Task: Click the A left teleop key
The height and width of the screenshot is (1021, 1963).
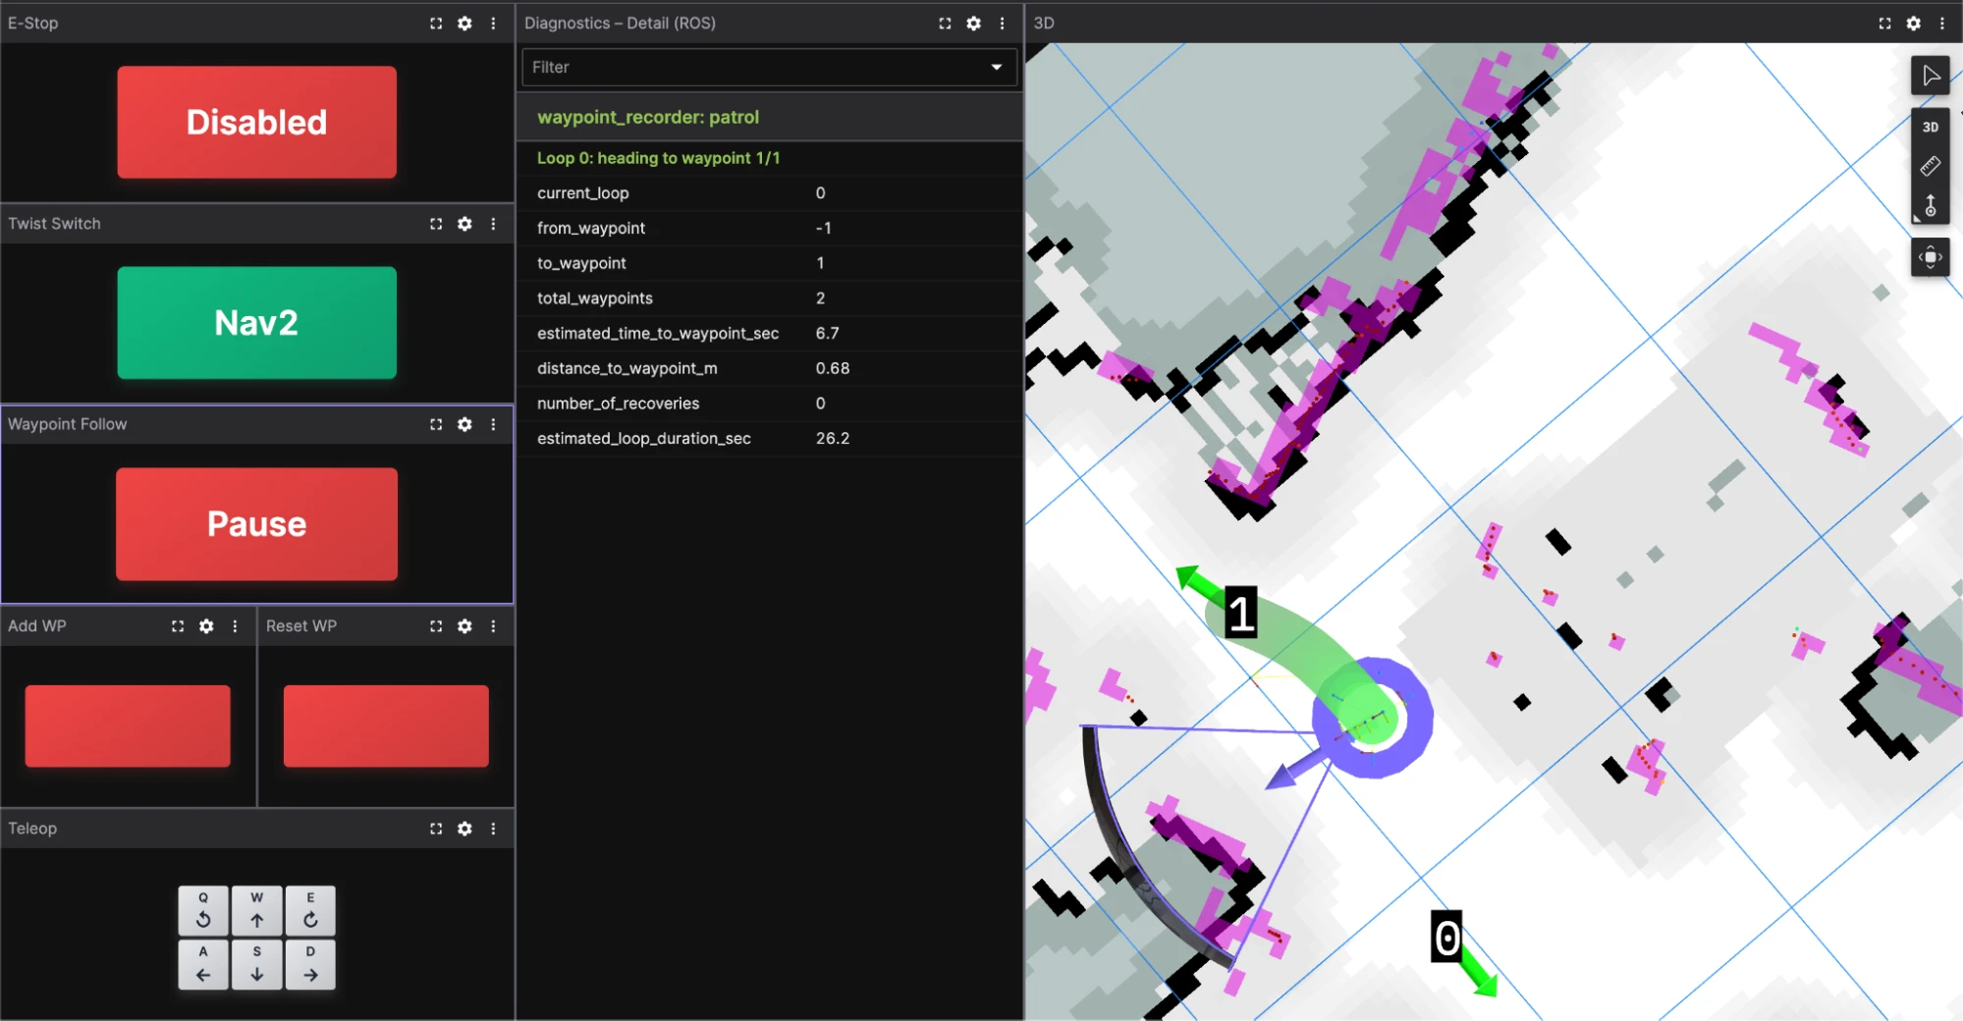Action: pos(203,964)
